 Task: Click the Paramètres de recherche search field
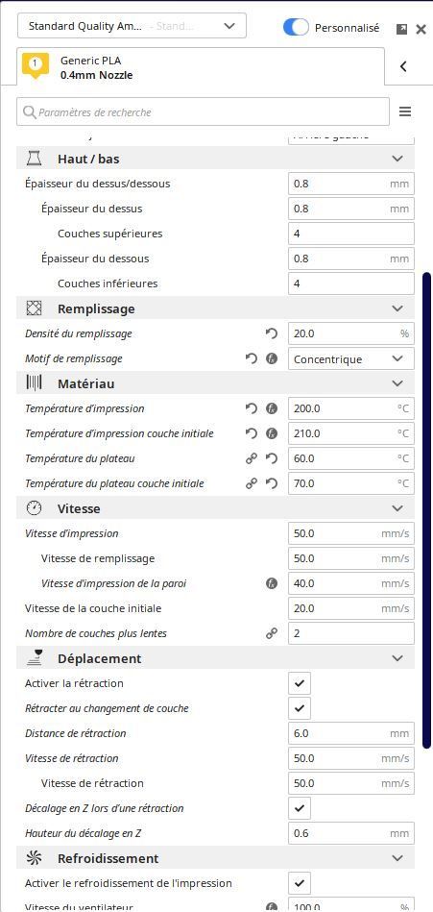[203, 112]
